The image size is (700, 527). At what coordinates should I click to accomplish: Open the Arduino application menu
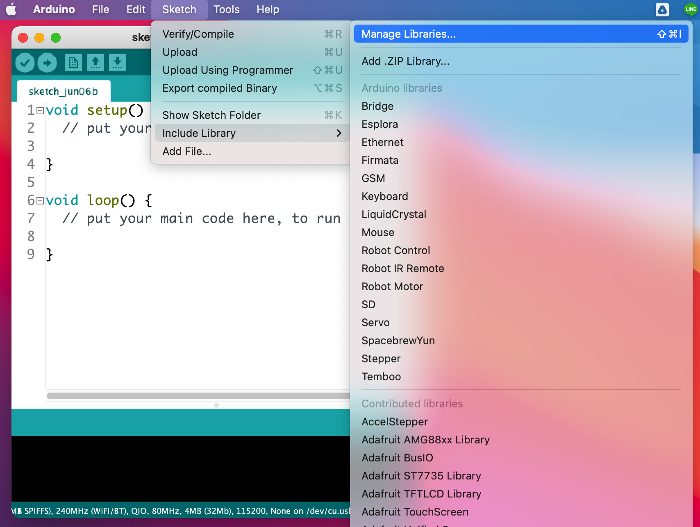[54, 9]
